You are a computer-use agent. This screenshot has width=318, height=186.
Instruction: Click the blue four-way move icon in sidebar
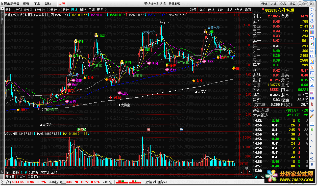pos(312,110)
